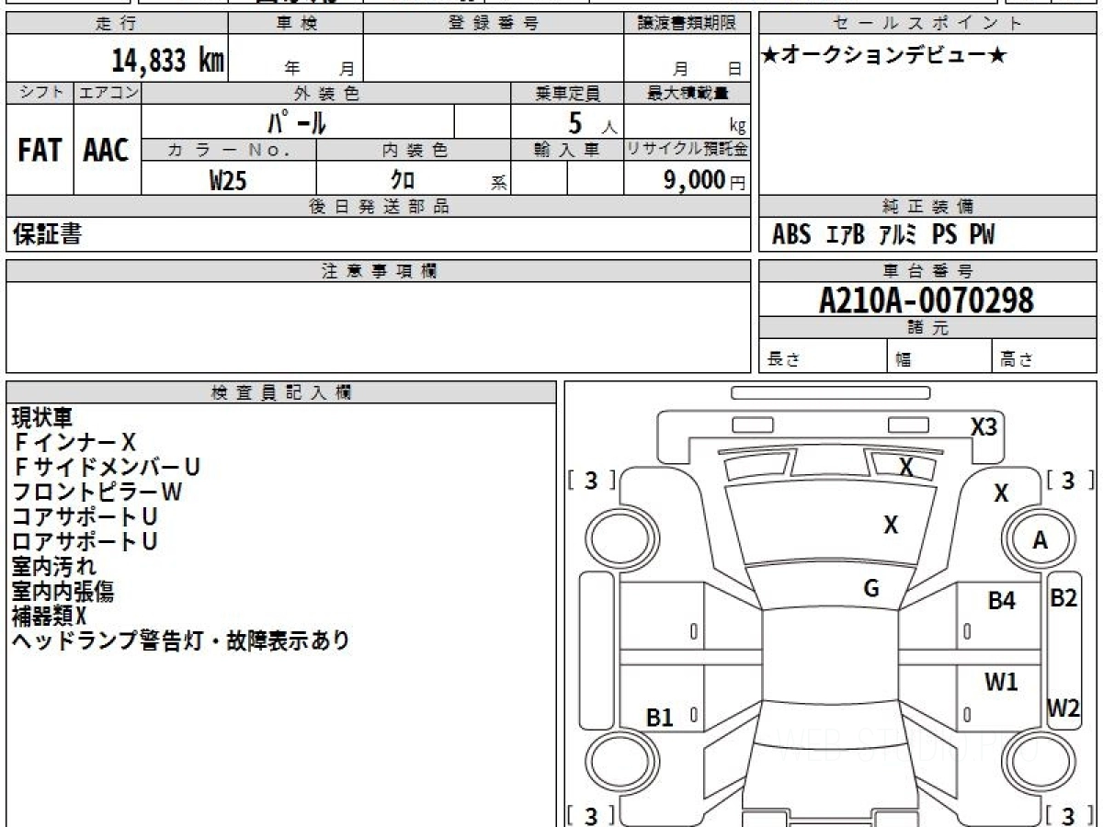This screenshot has width=1103, height=827.
Task: Click the 長さ dimension label
Action: point(783,360)
